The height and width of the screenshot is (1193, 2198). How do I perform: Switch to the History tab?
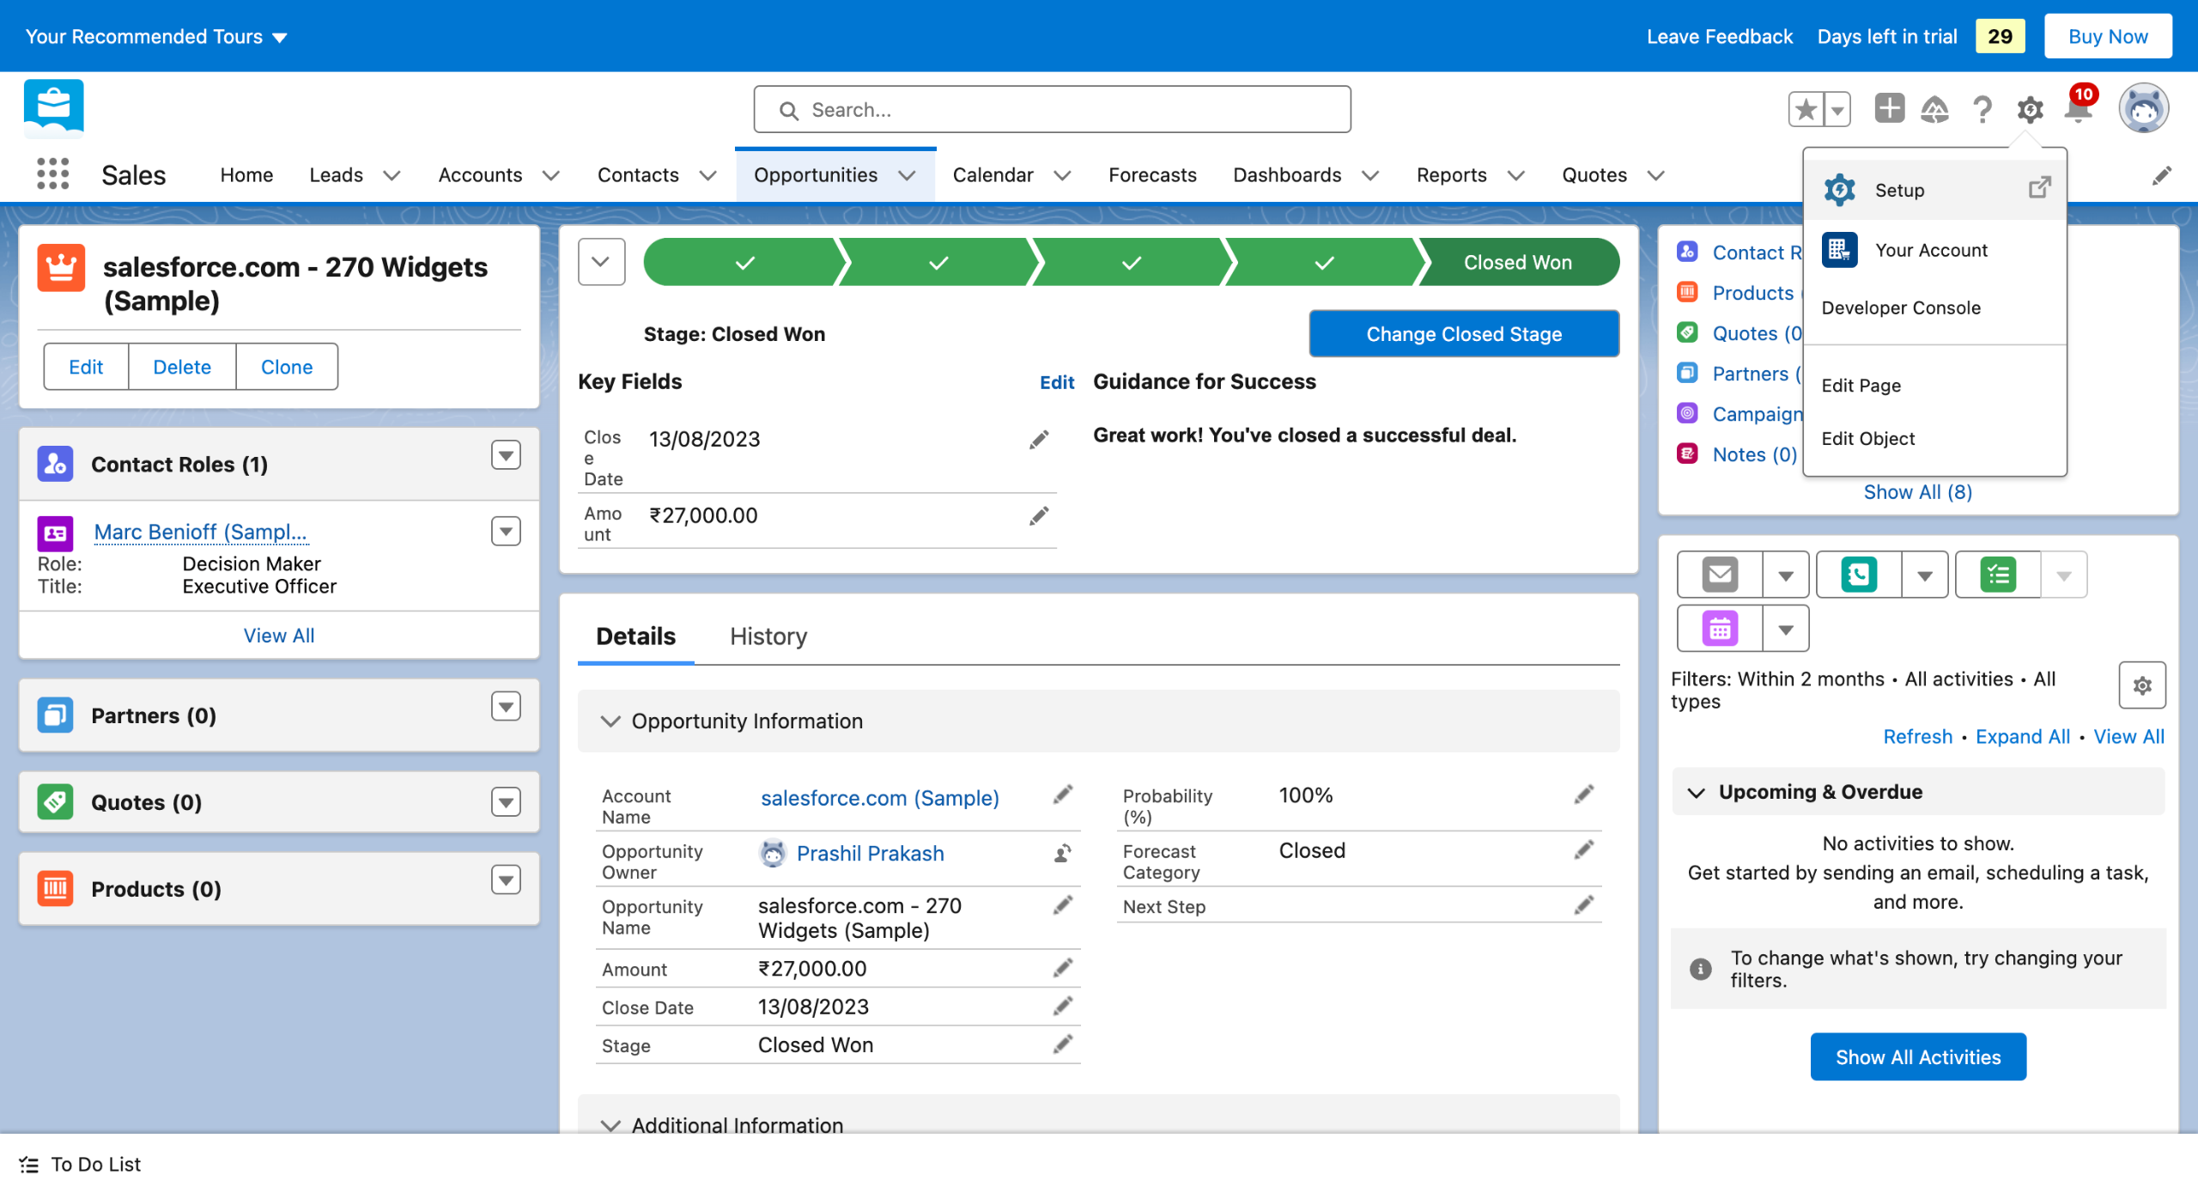(x=768, y=636)
